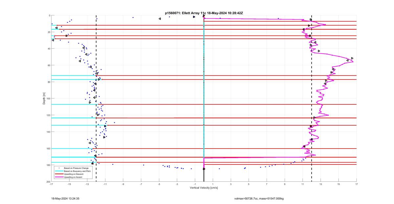This screenshot has width=394, height=204.
Task: Click the cyan line sample in the legend
Action: pyautogui.click(x=59, y=171)
